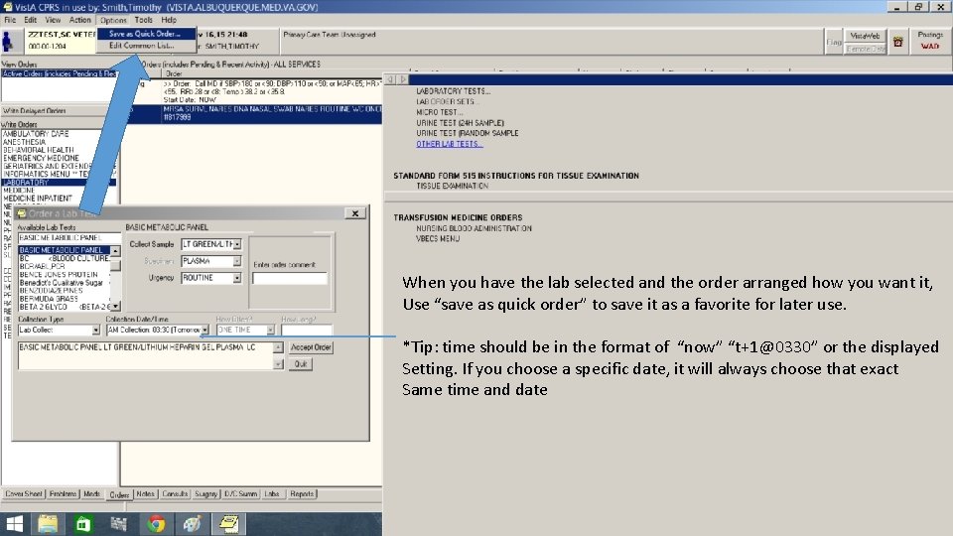Close the Order a Lab Test dialog
953x536 pixels.
pyautogui.click(x=355, y=213)
